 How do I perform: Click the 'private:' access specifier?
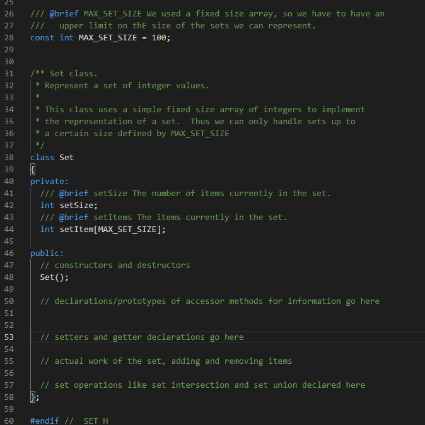tap(50, 182)
